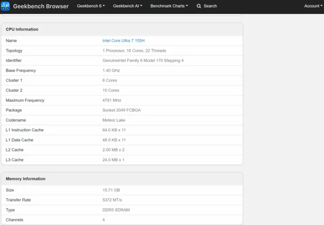Click the search magnifier icon
This screenshot has height=225, width=324.
pos(199,6)
